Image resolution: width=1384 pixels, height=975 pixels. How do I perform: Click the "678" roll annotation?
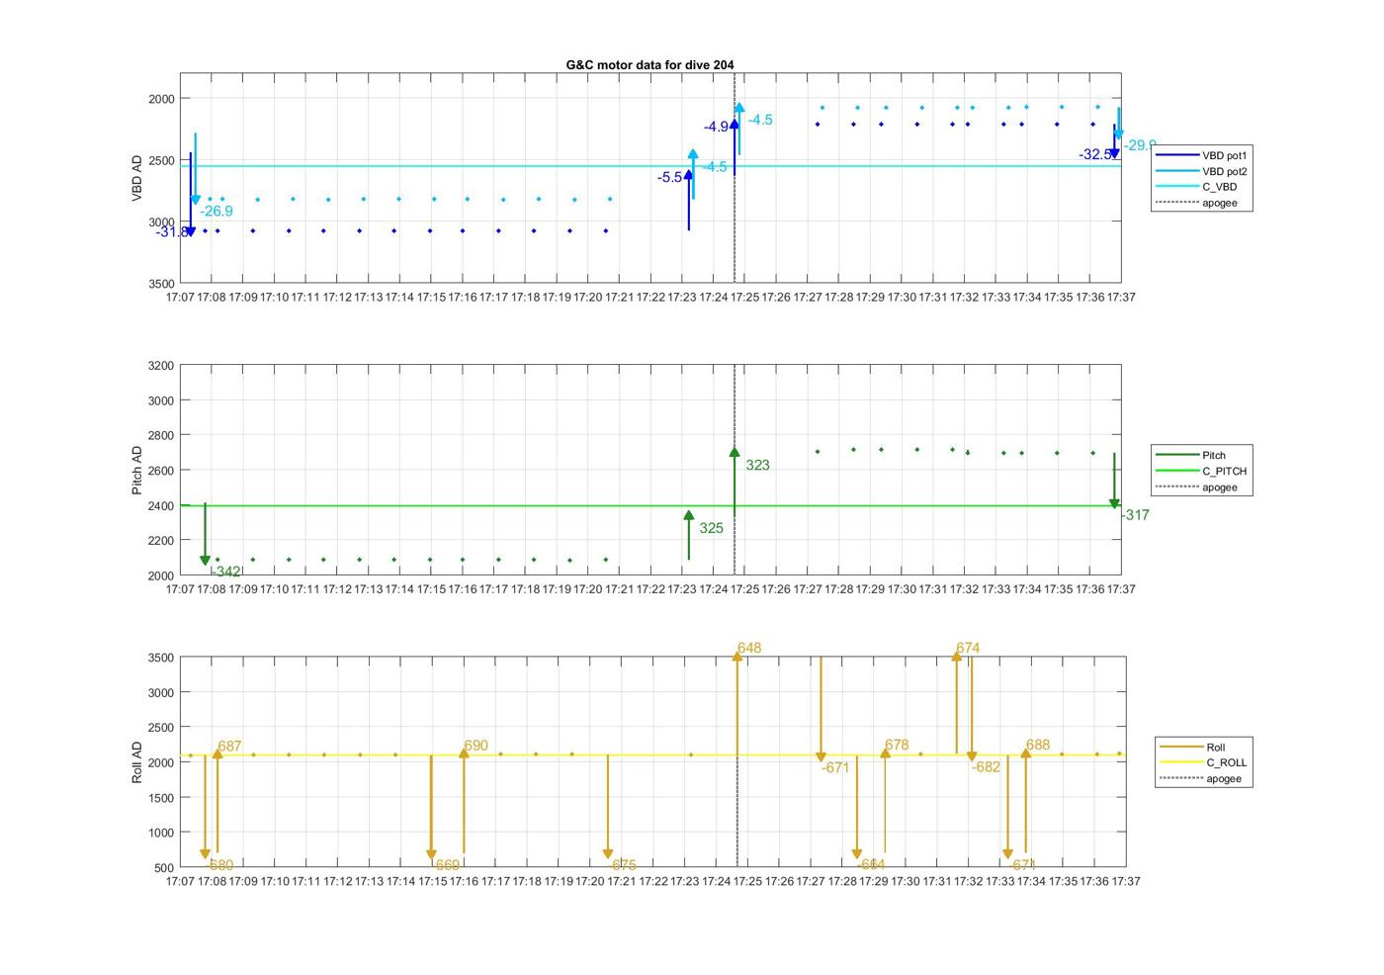(897, 746)
